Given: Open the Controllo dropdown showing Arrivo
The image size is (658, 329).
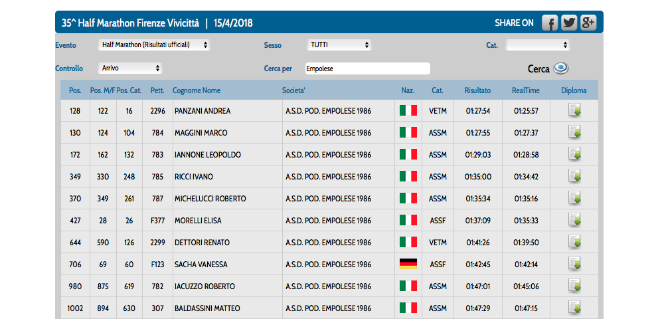Looking at the screenshot, I should point(130,68).
